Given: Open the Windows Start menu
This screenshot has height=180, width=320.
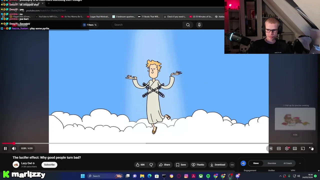Looking at the screenshot, I should [83, 176].
